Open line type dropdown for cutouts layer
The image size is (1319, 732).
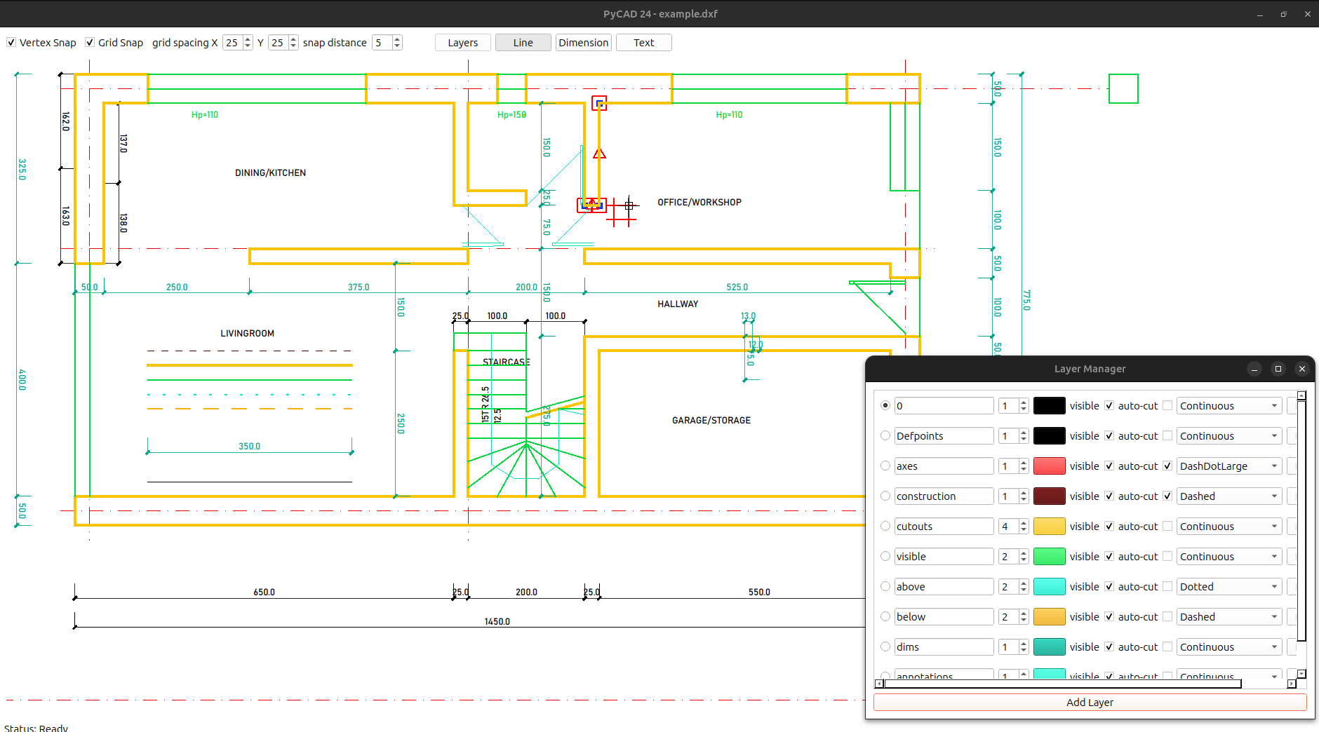coord(1229,526)
